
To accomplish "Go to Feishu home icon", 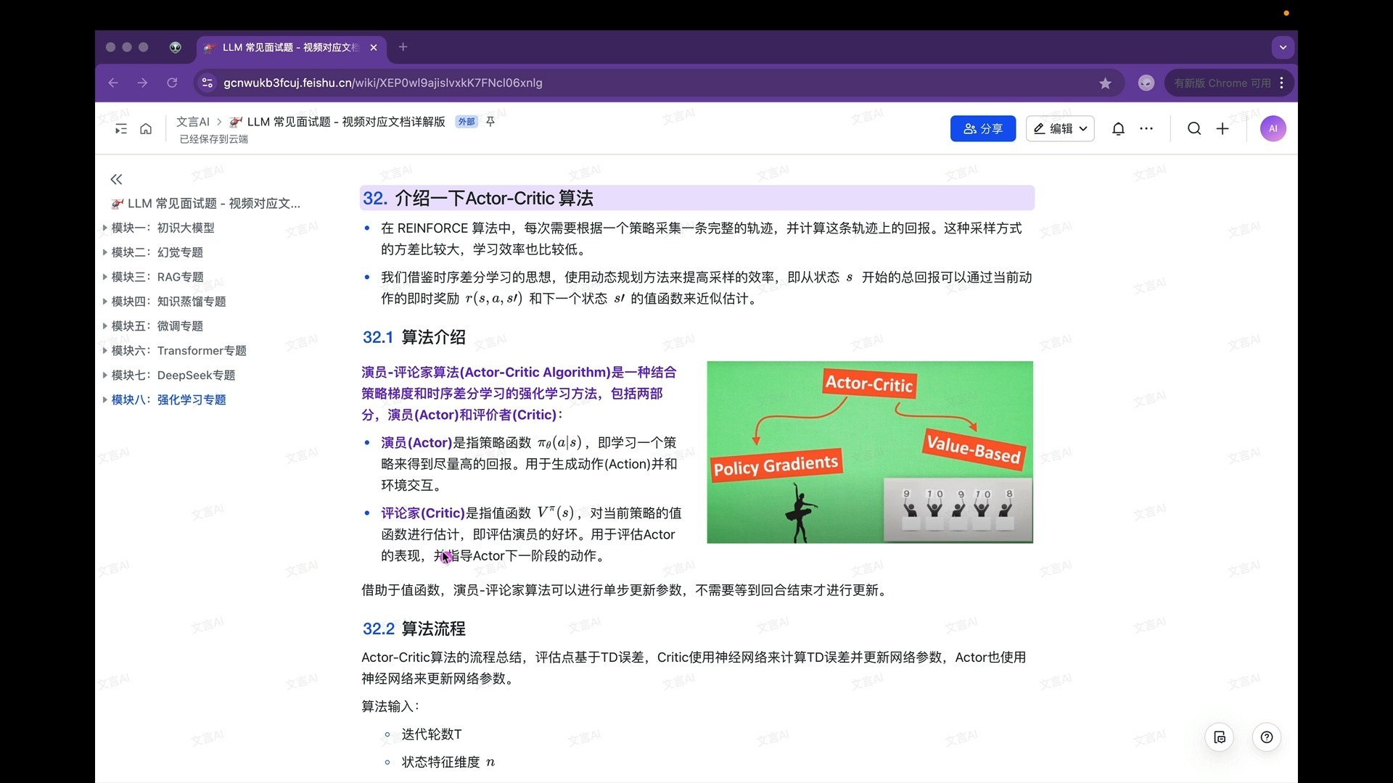I will point(146,129).
